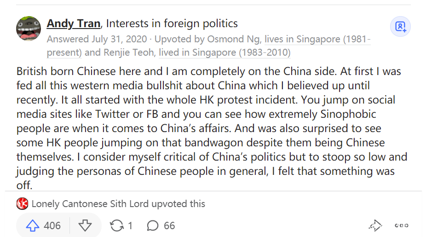Click Andy Tran's profile avatar
This screenshot has height=237, width=426.
pyautogui.click(x=29, y=29)
